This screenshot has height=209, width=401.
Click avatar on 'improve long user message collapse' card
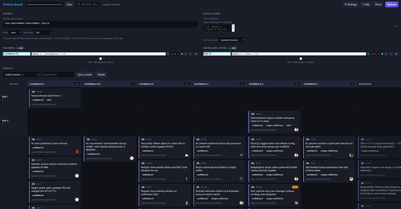(296, 203)
